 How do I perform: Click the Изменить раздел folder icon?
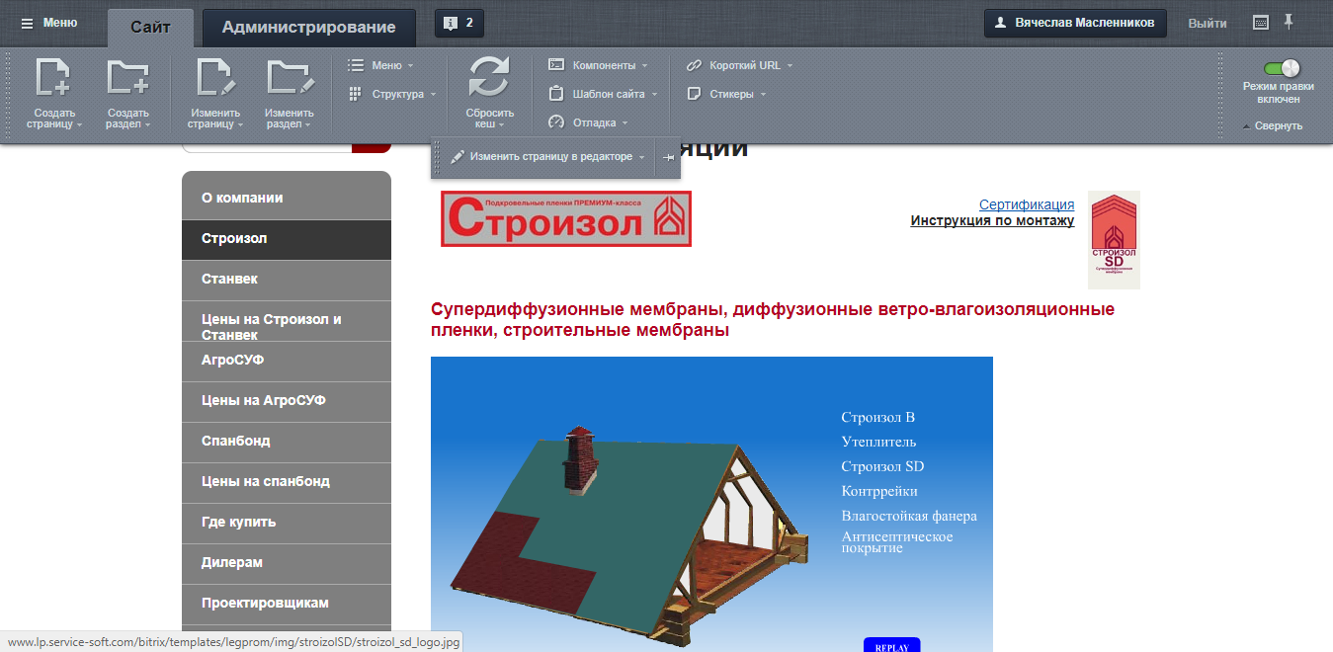[x=290, y=79]
